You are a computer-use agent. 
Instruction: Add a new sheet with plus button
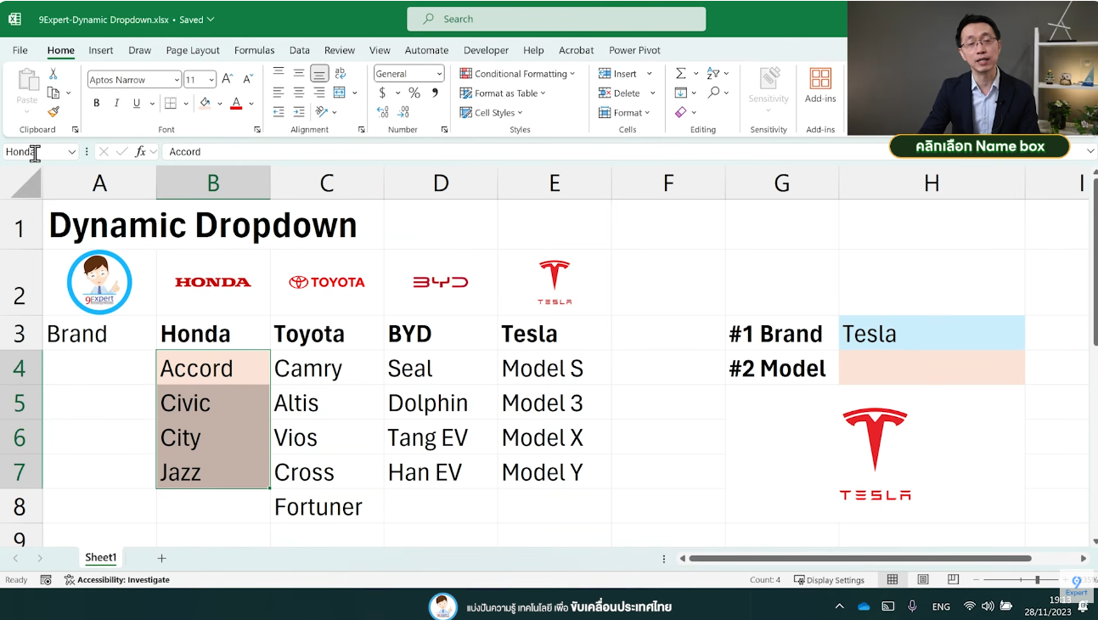coord(161,558)
